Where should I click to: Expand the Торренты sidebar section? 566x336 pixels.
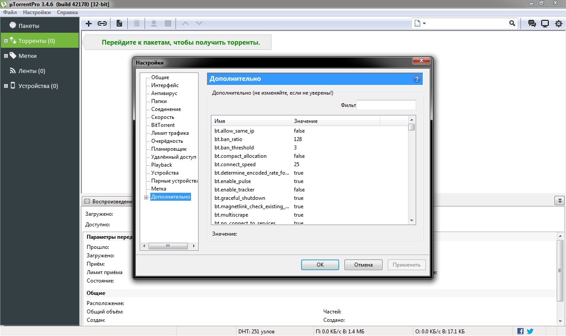coord(6,41)
